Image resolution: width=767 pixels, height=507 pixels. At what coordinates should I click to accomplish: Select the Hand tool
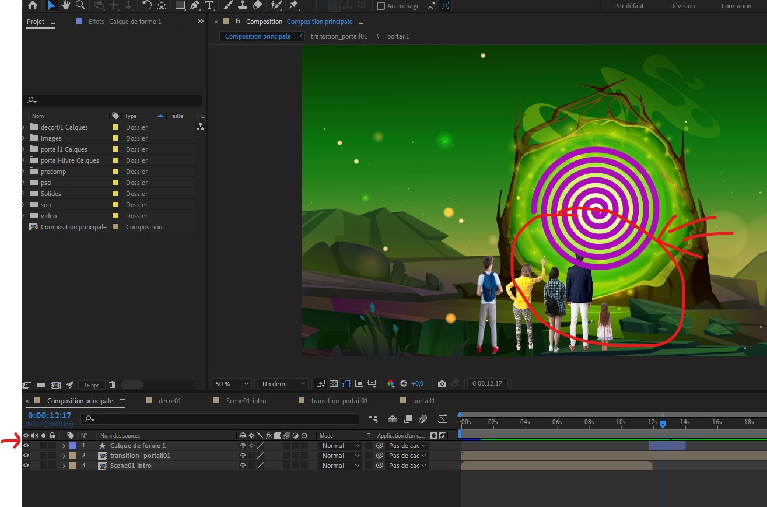pyautogui.click(x=66, y=5)
